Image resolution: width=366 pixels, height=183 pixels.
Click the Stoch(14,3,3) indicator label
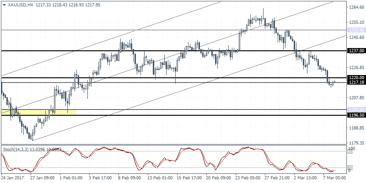tap(18, 150)
